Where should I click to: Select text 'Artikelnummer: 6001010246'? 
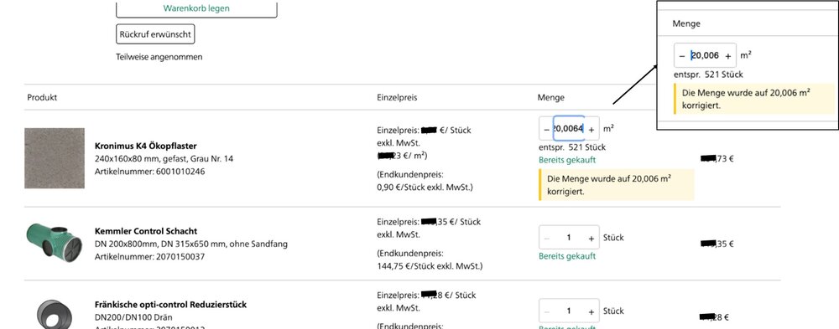(150, 172)
